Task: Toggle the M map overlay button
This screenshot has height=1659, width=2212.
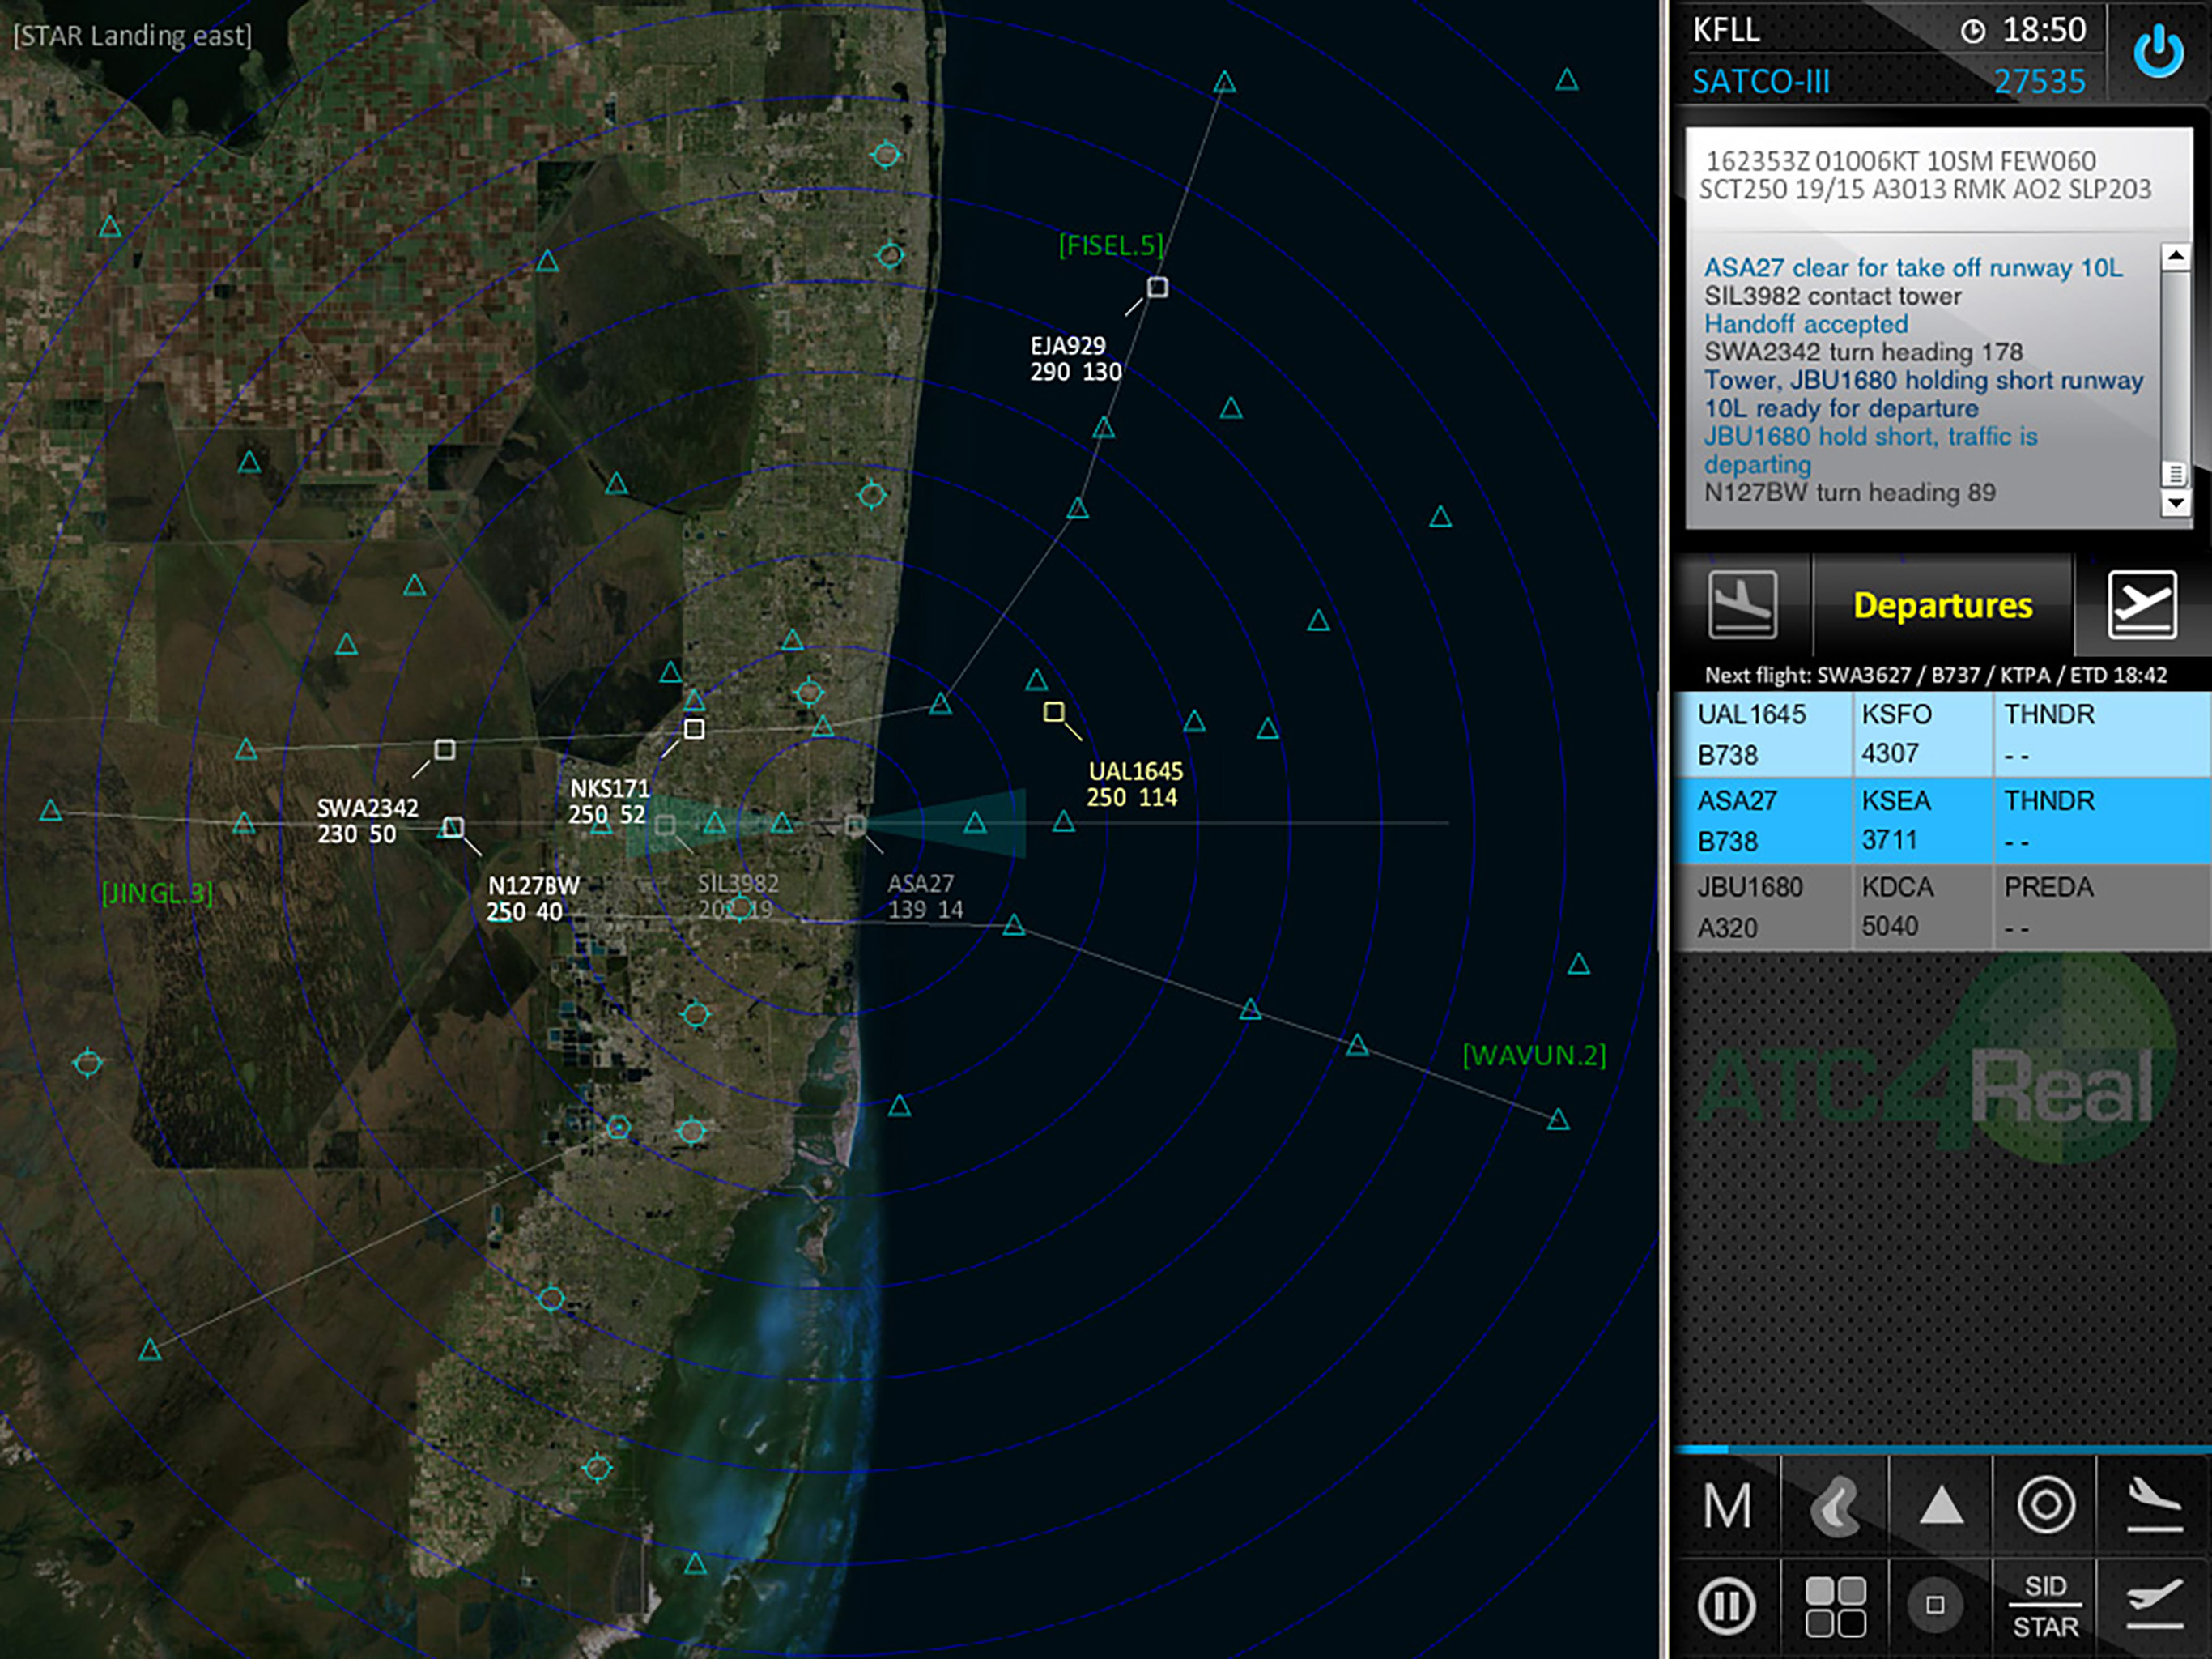Action: coord(1727,1506)
